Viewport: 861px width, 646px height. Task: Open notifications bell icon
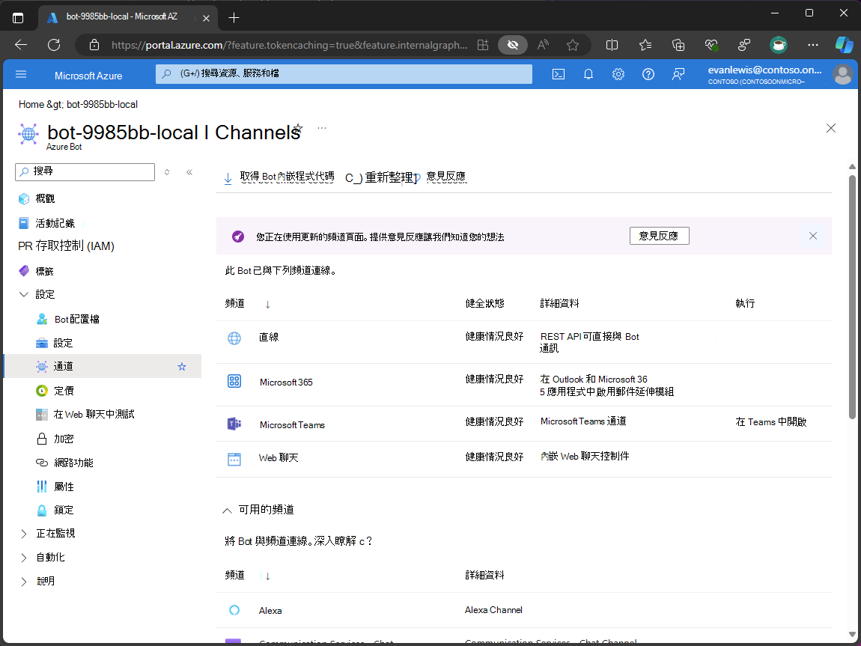[588, 74]
